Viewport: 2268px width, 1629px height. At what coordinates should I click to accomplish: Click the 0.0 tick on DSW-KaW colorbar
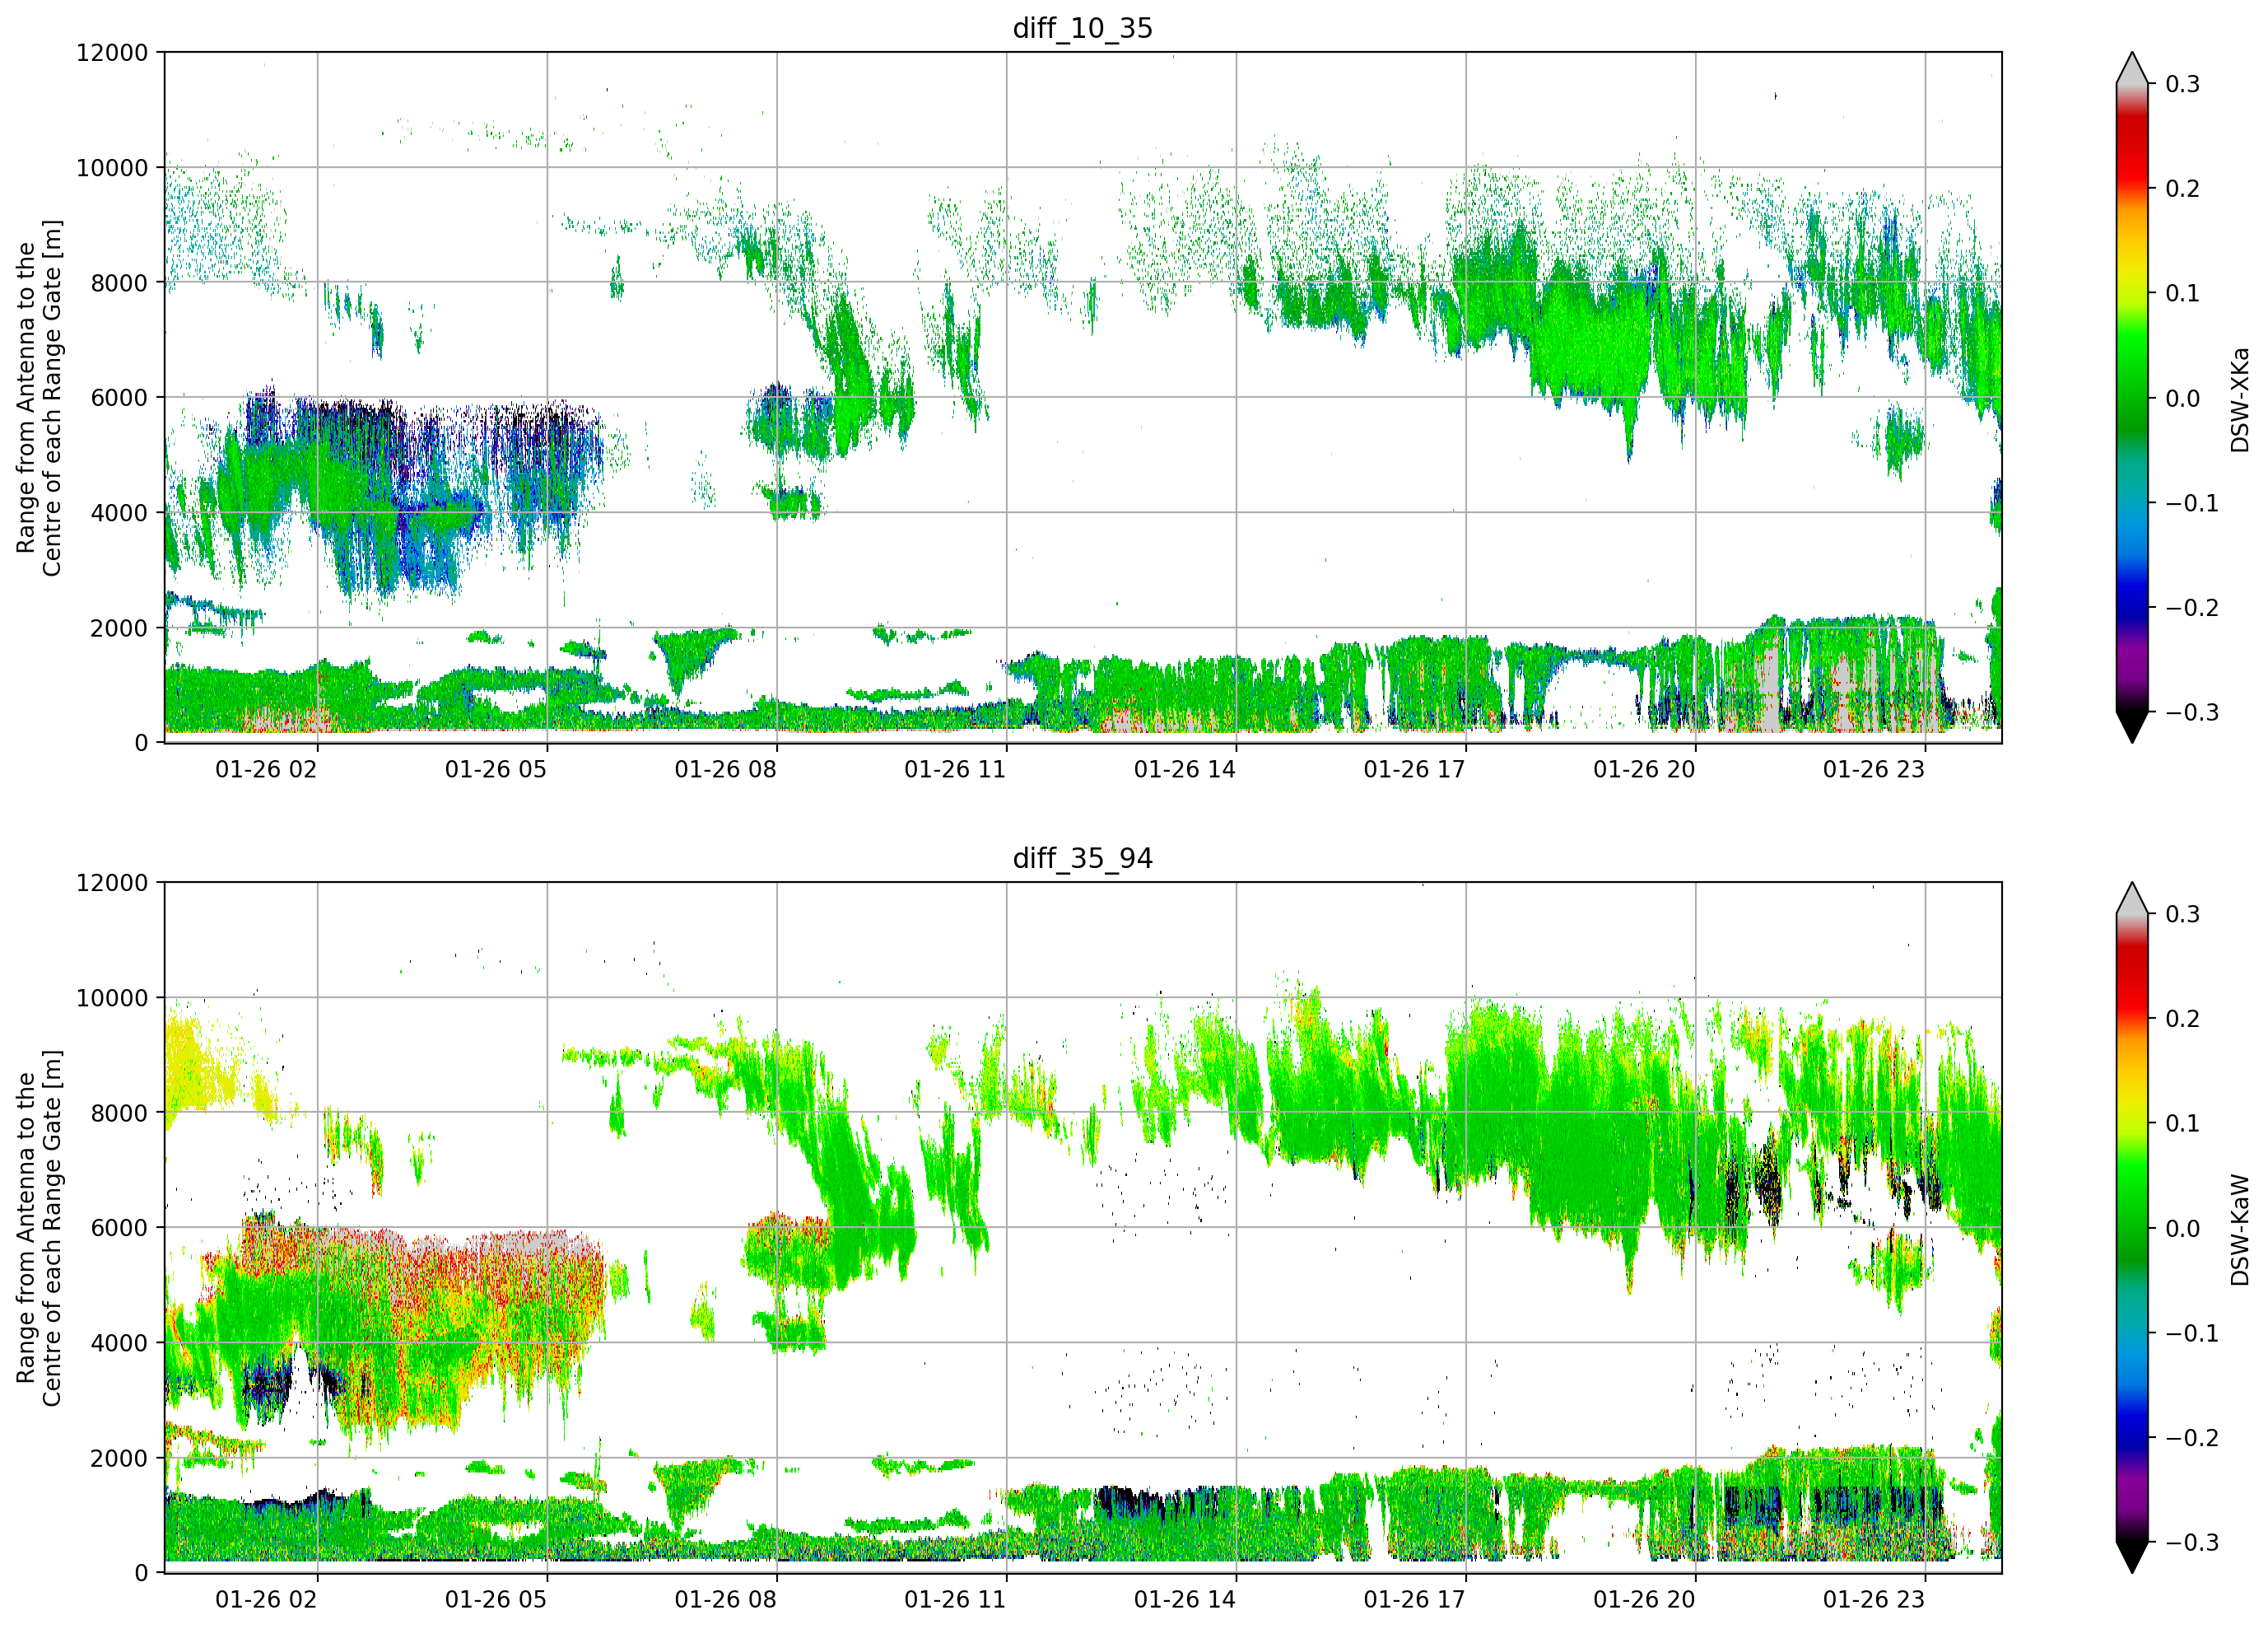click(2183, 1229)
